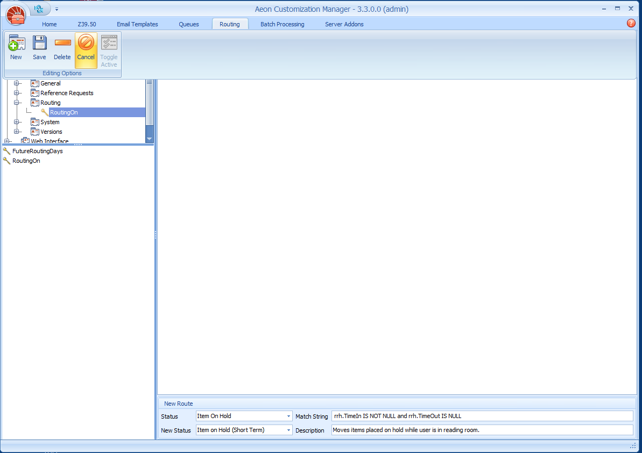Open help with the orange question mark icon
Image resolution: width=642 pixels, height=453 pixels.
click(630, 23)
